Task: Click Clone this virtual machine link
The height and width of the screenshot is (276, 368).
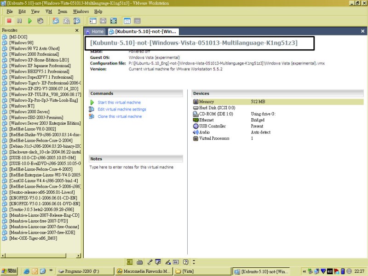Action: tap(120, 116)
